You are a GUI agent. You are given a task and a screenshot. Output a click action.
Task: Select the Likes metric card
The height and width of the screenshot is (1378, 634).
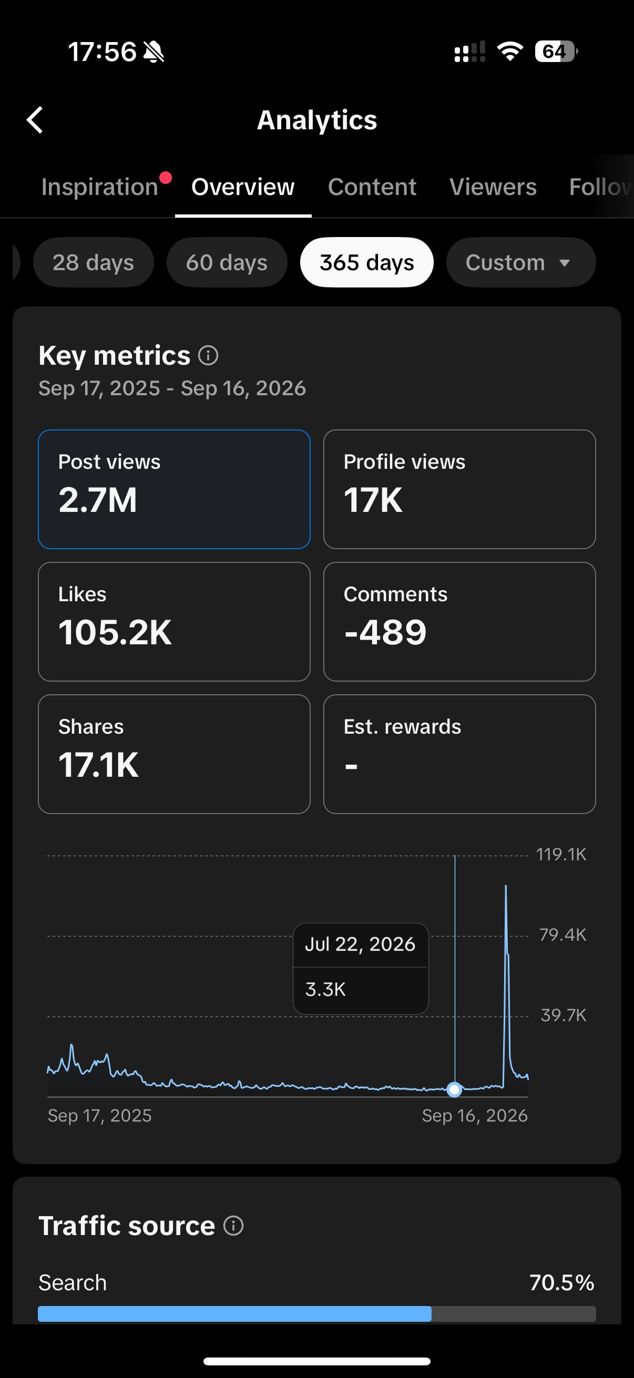pyautogui.click(x=175, y=622)
